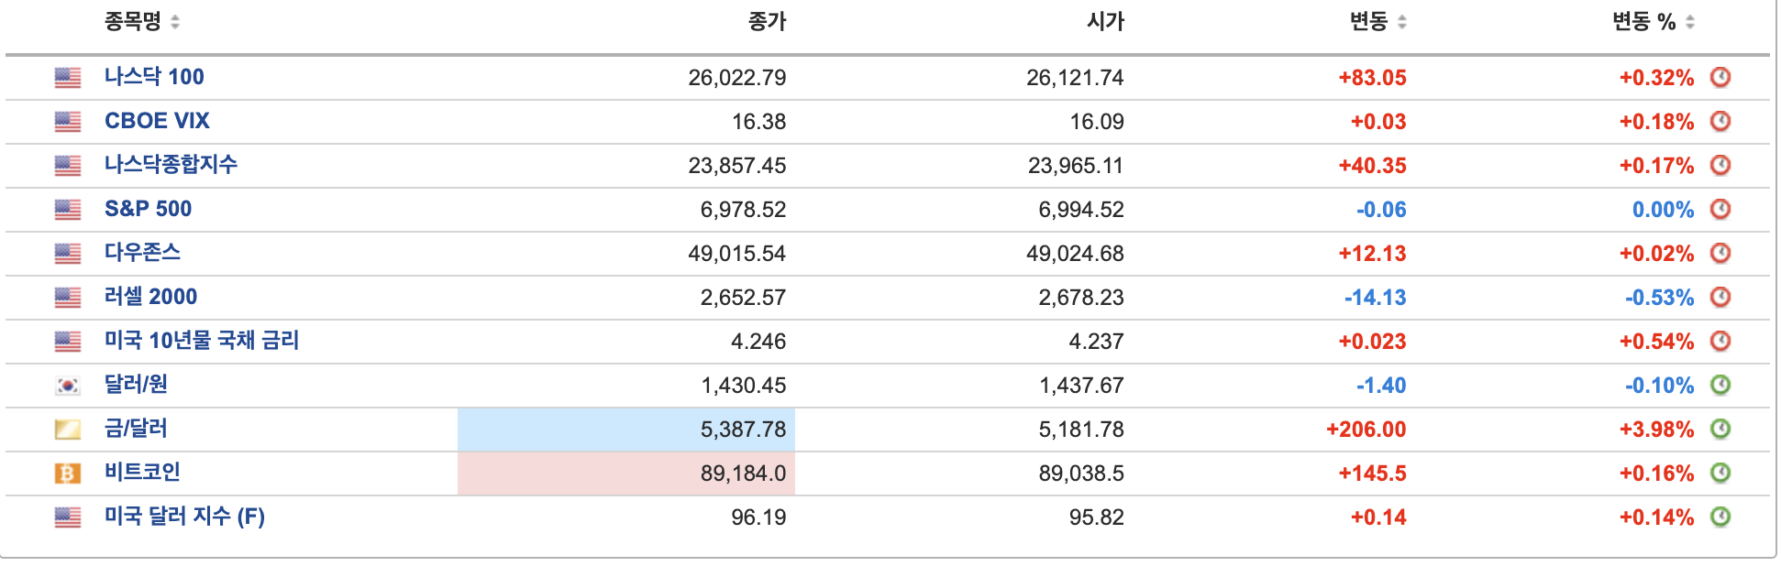Open the 미국 달러 지수 (F) link
This screenshot has width=1781, height=566.
coord(184,517)
